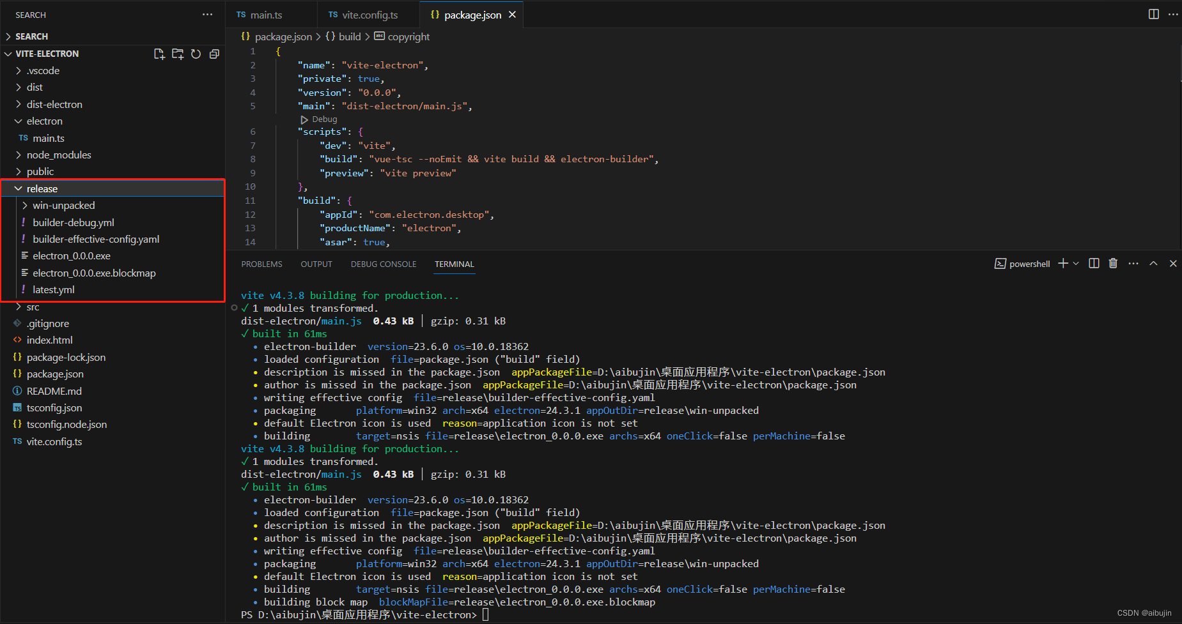Open package-lock.json file
Image resolution: width=1182 pixels, height=624 pixels.
pyautogui.click(x=113, y=357)
